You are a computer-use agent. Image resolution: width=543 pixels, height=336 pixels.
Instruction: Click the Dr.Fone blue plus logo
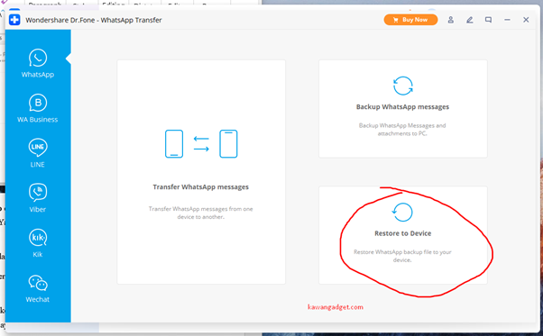point(14,20)
